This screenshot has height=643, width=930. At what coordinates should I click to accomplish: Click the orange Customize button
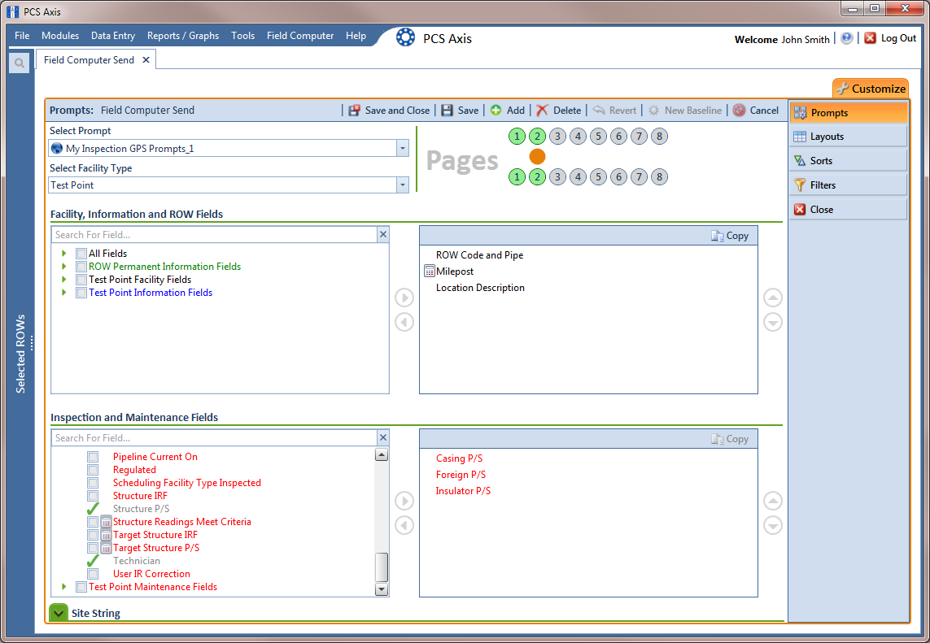pyautogui.click(x=871, y=89)
